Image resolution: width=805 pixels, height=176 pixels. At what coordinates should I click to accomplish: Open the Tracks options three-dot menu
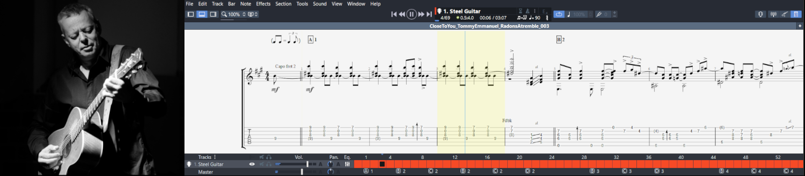(215, 157)
